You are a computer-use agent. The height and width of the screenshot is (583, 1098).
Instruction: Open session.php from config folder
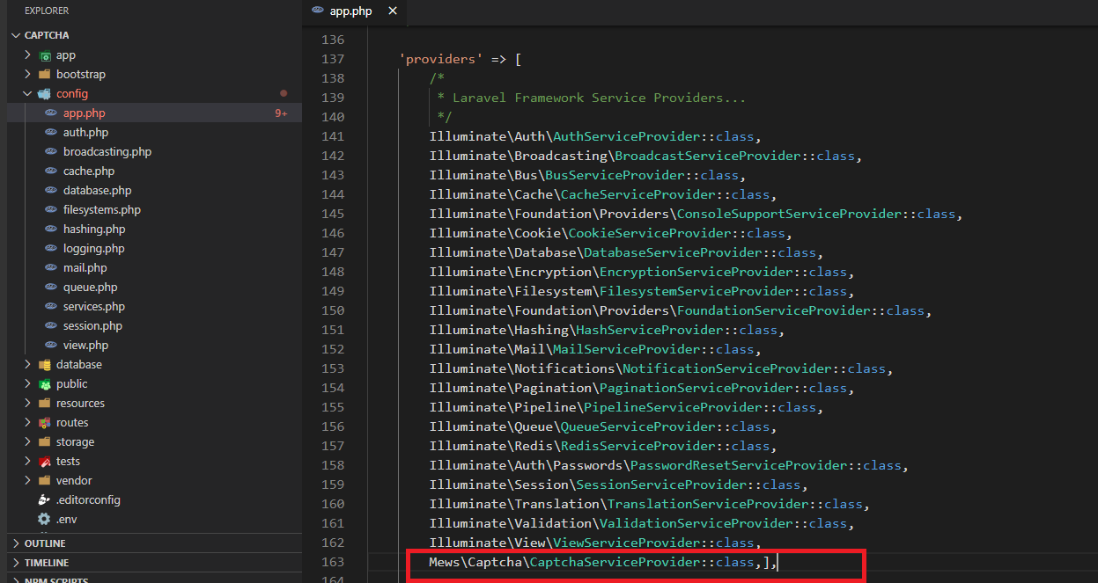[92, 326]
